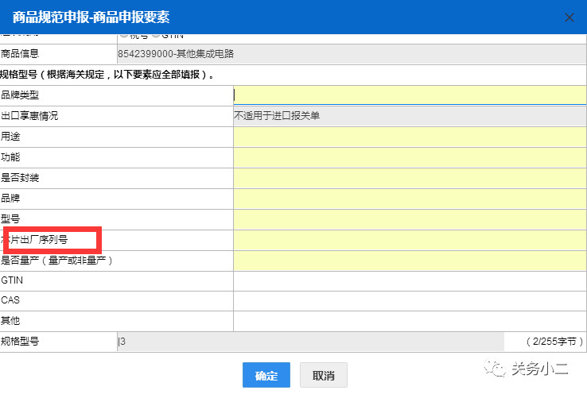This screenshot has width=587, height=394.
Task: Click the 取消 button
Action: pos(323,375)
